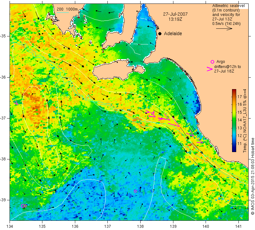This screenshot has width=255, height=230.
Task: Click the longitude label 134
Action: click(10, 226)
